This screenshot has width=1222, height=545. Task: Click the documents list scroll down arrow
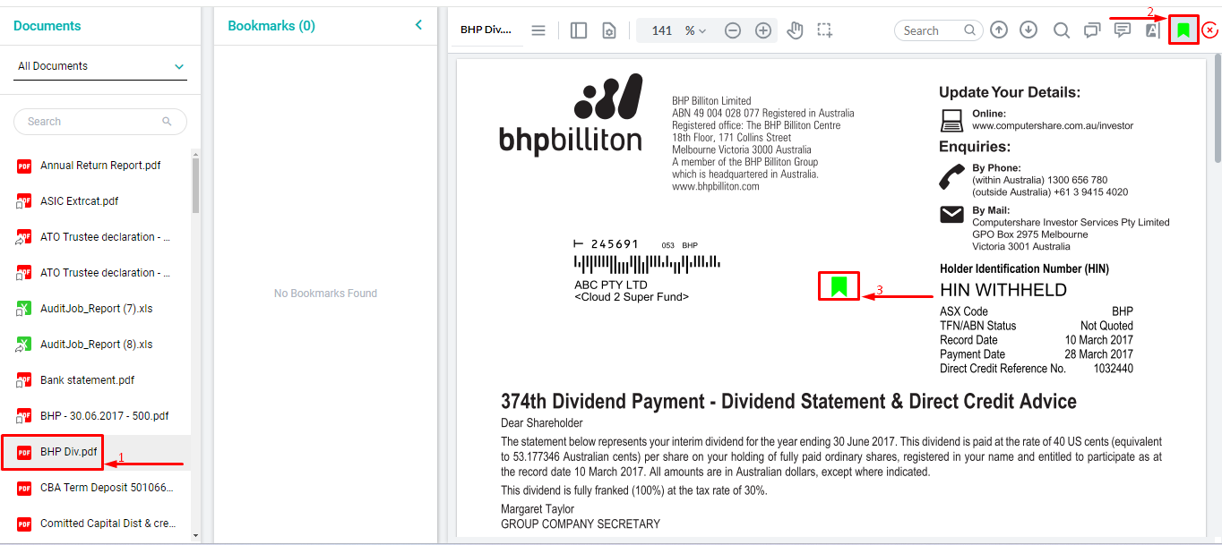pos(196,535)
